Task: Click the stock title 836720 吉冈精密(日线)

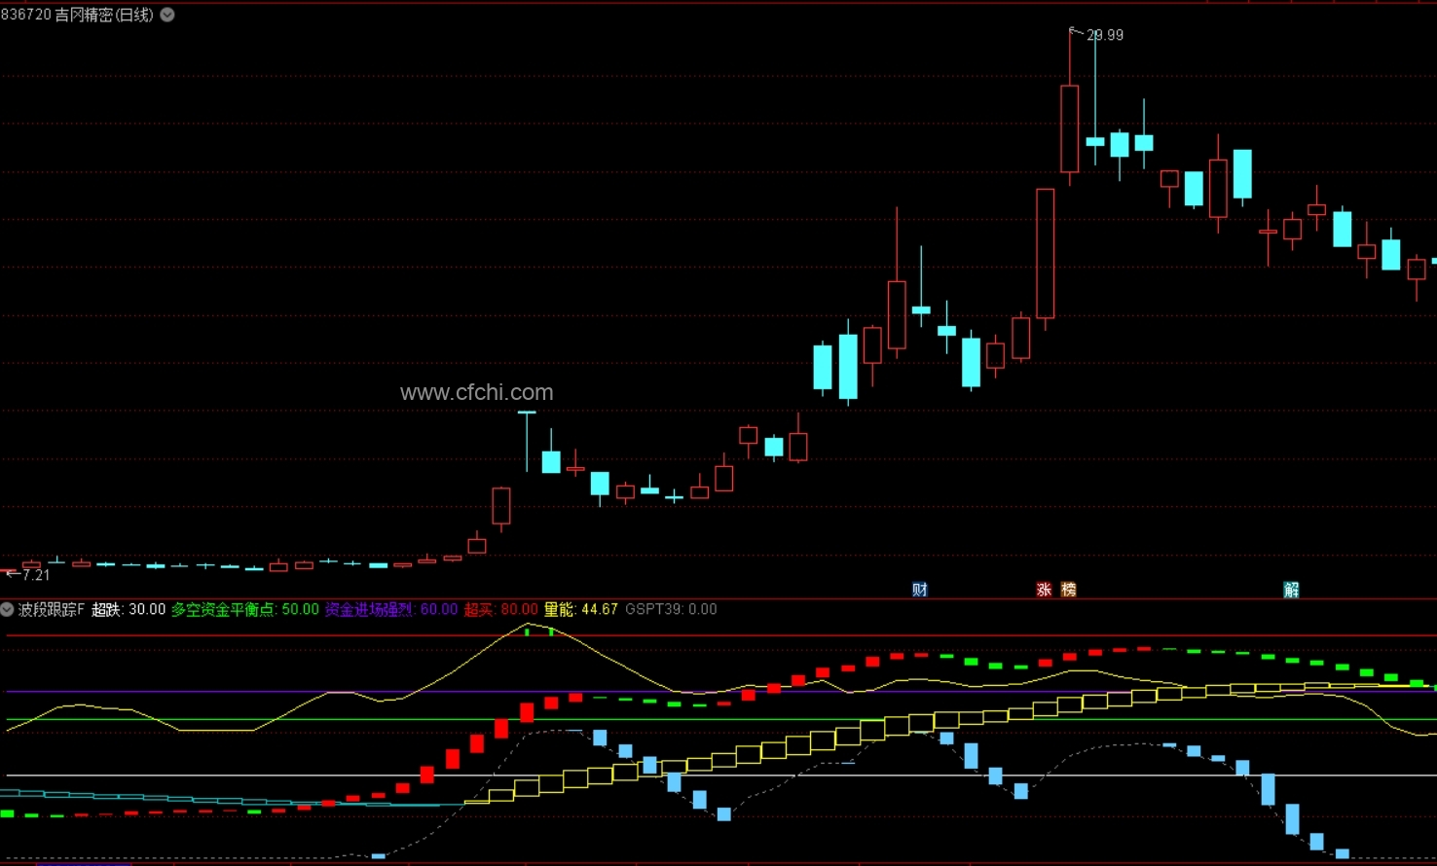Action: click(x=77, y=15)
